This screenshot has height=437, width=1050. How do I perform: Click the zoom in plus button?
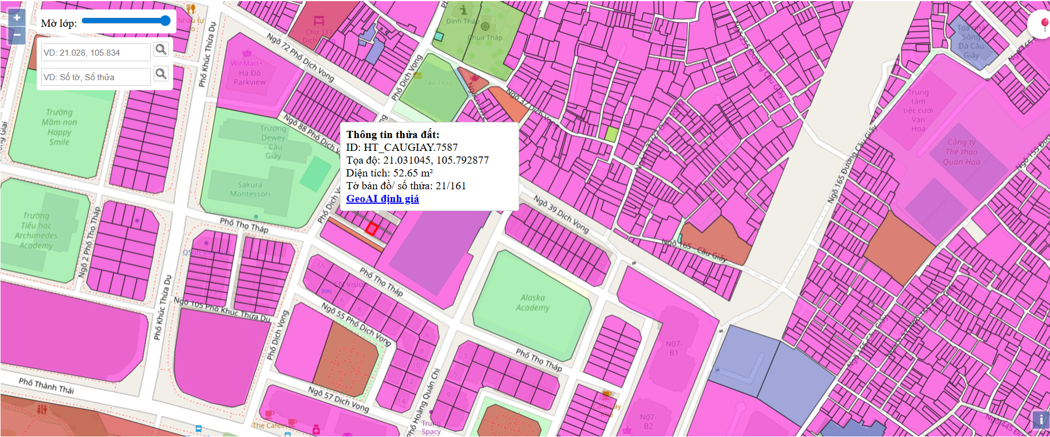coord(17,17)
